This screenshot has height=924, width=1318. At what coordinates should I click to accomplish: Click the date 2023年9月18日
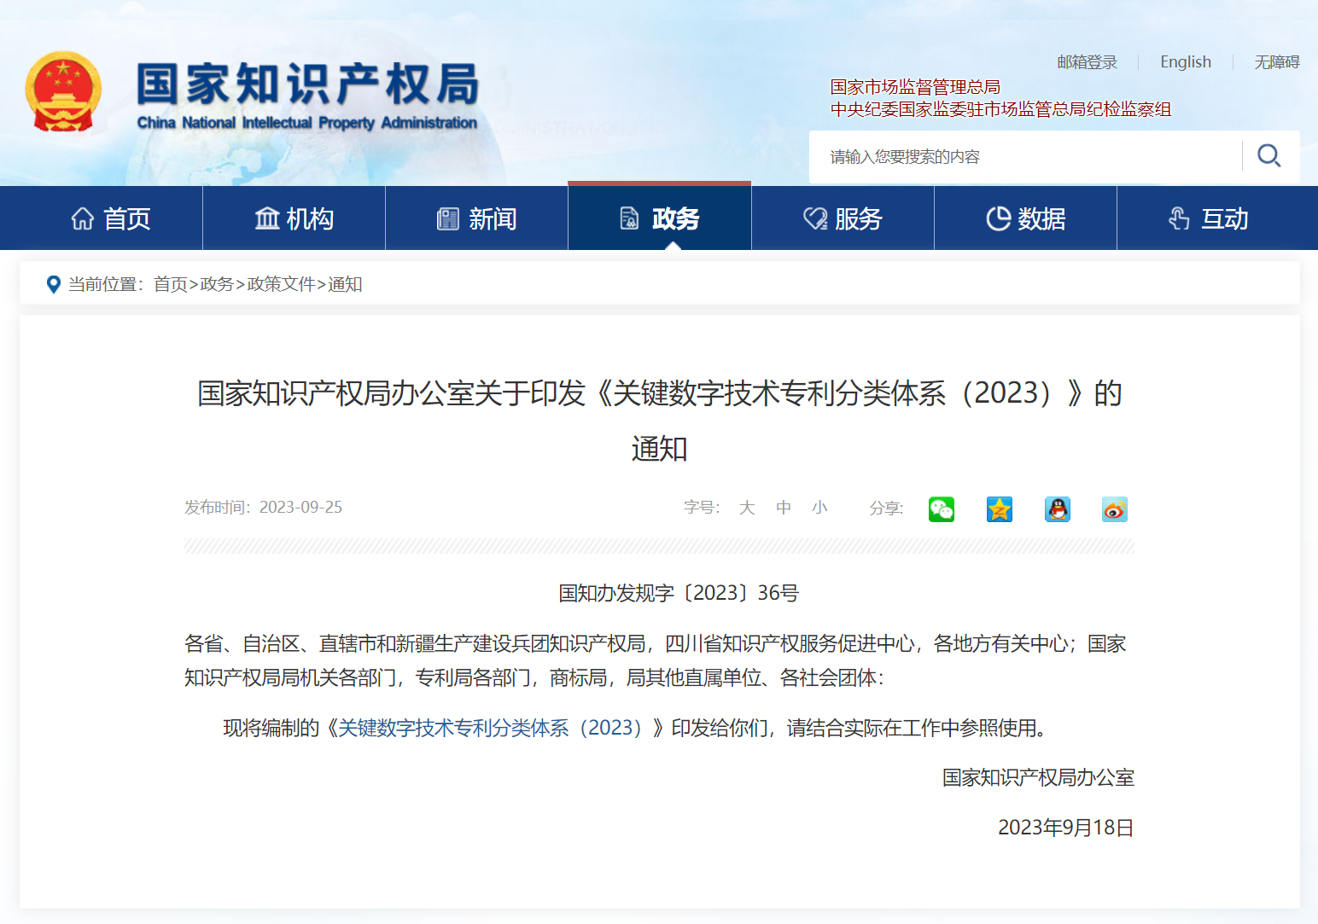1066,828
